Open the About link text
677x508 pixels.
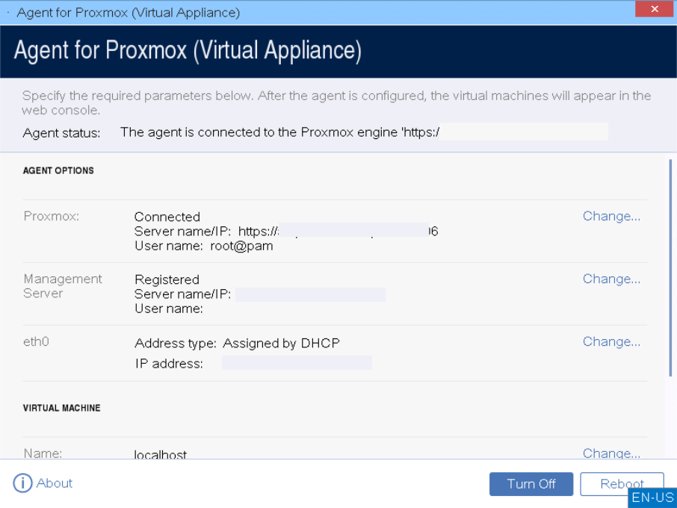55,483
